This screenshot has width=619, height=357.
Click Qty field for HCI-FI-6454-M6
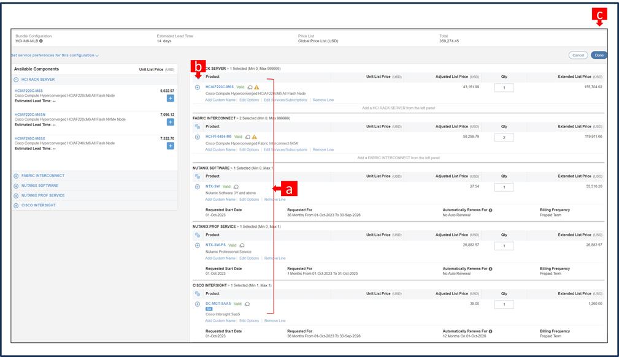pyautogui.click(x=504, y=138)
